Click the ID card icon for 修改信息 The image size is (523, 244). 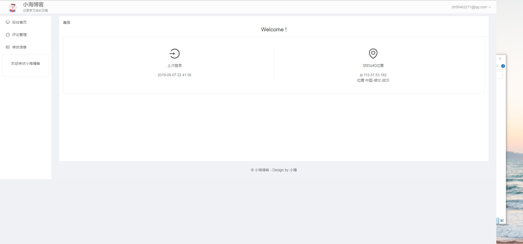pyautogui.click(x=8, y=47)
